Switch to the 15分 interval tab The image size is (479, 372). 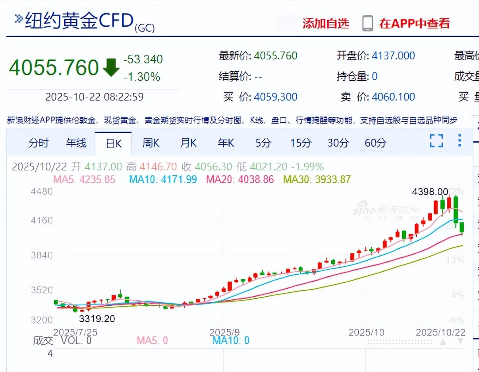(301, 143)
